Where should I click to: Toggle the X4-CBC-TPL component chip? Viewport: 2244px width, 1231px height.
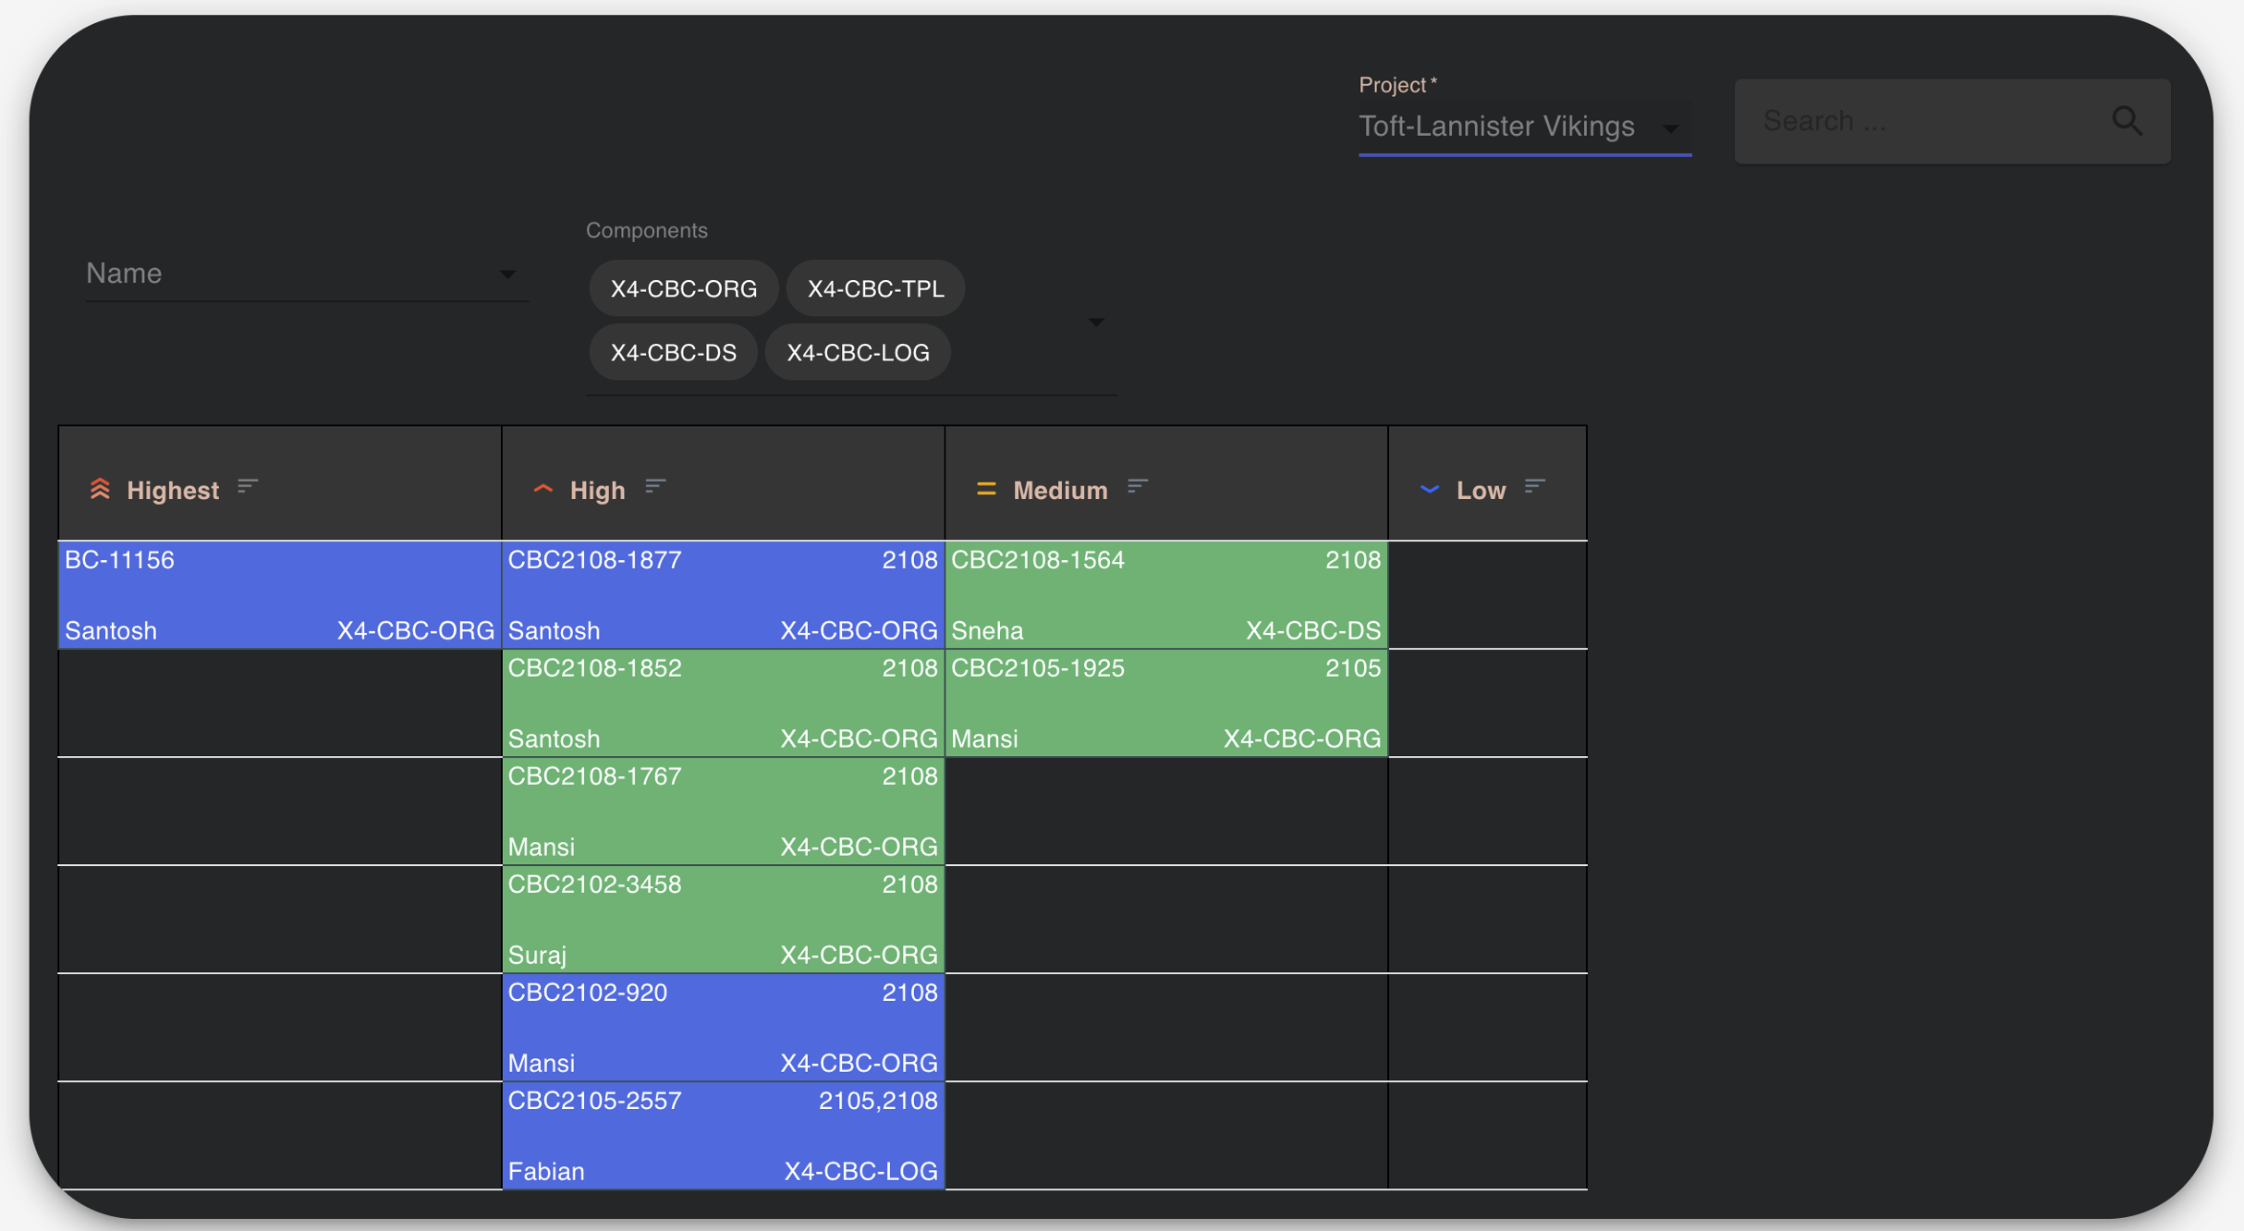(874, 287)
